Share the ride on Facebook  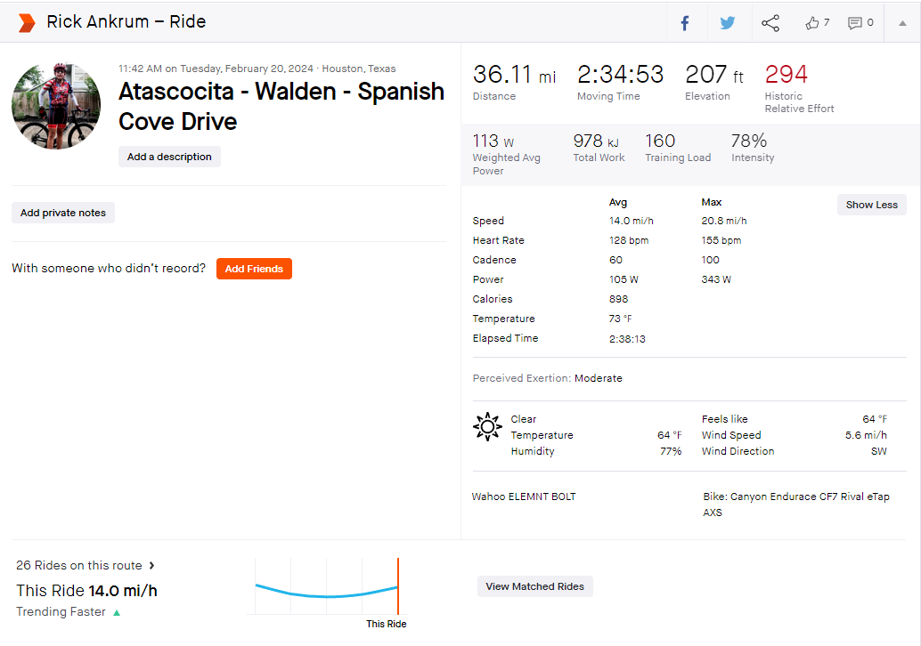(x=685, y=23)
